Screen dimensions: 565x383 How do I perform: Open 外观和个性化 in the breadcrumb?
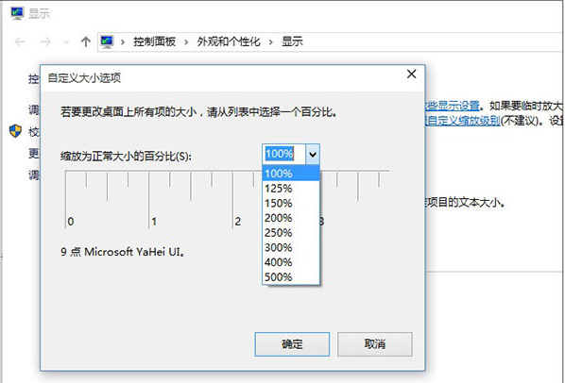click(x=229, y=42)
